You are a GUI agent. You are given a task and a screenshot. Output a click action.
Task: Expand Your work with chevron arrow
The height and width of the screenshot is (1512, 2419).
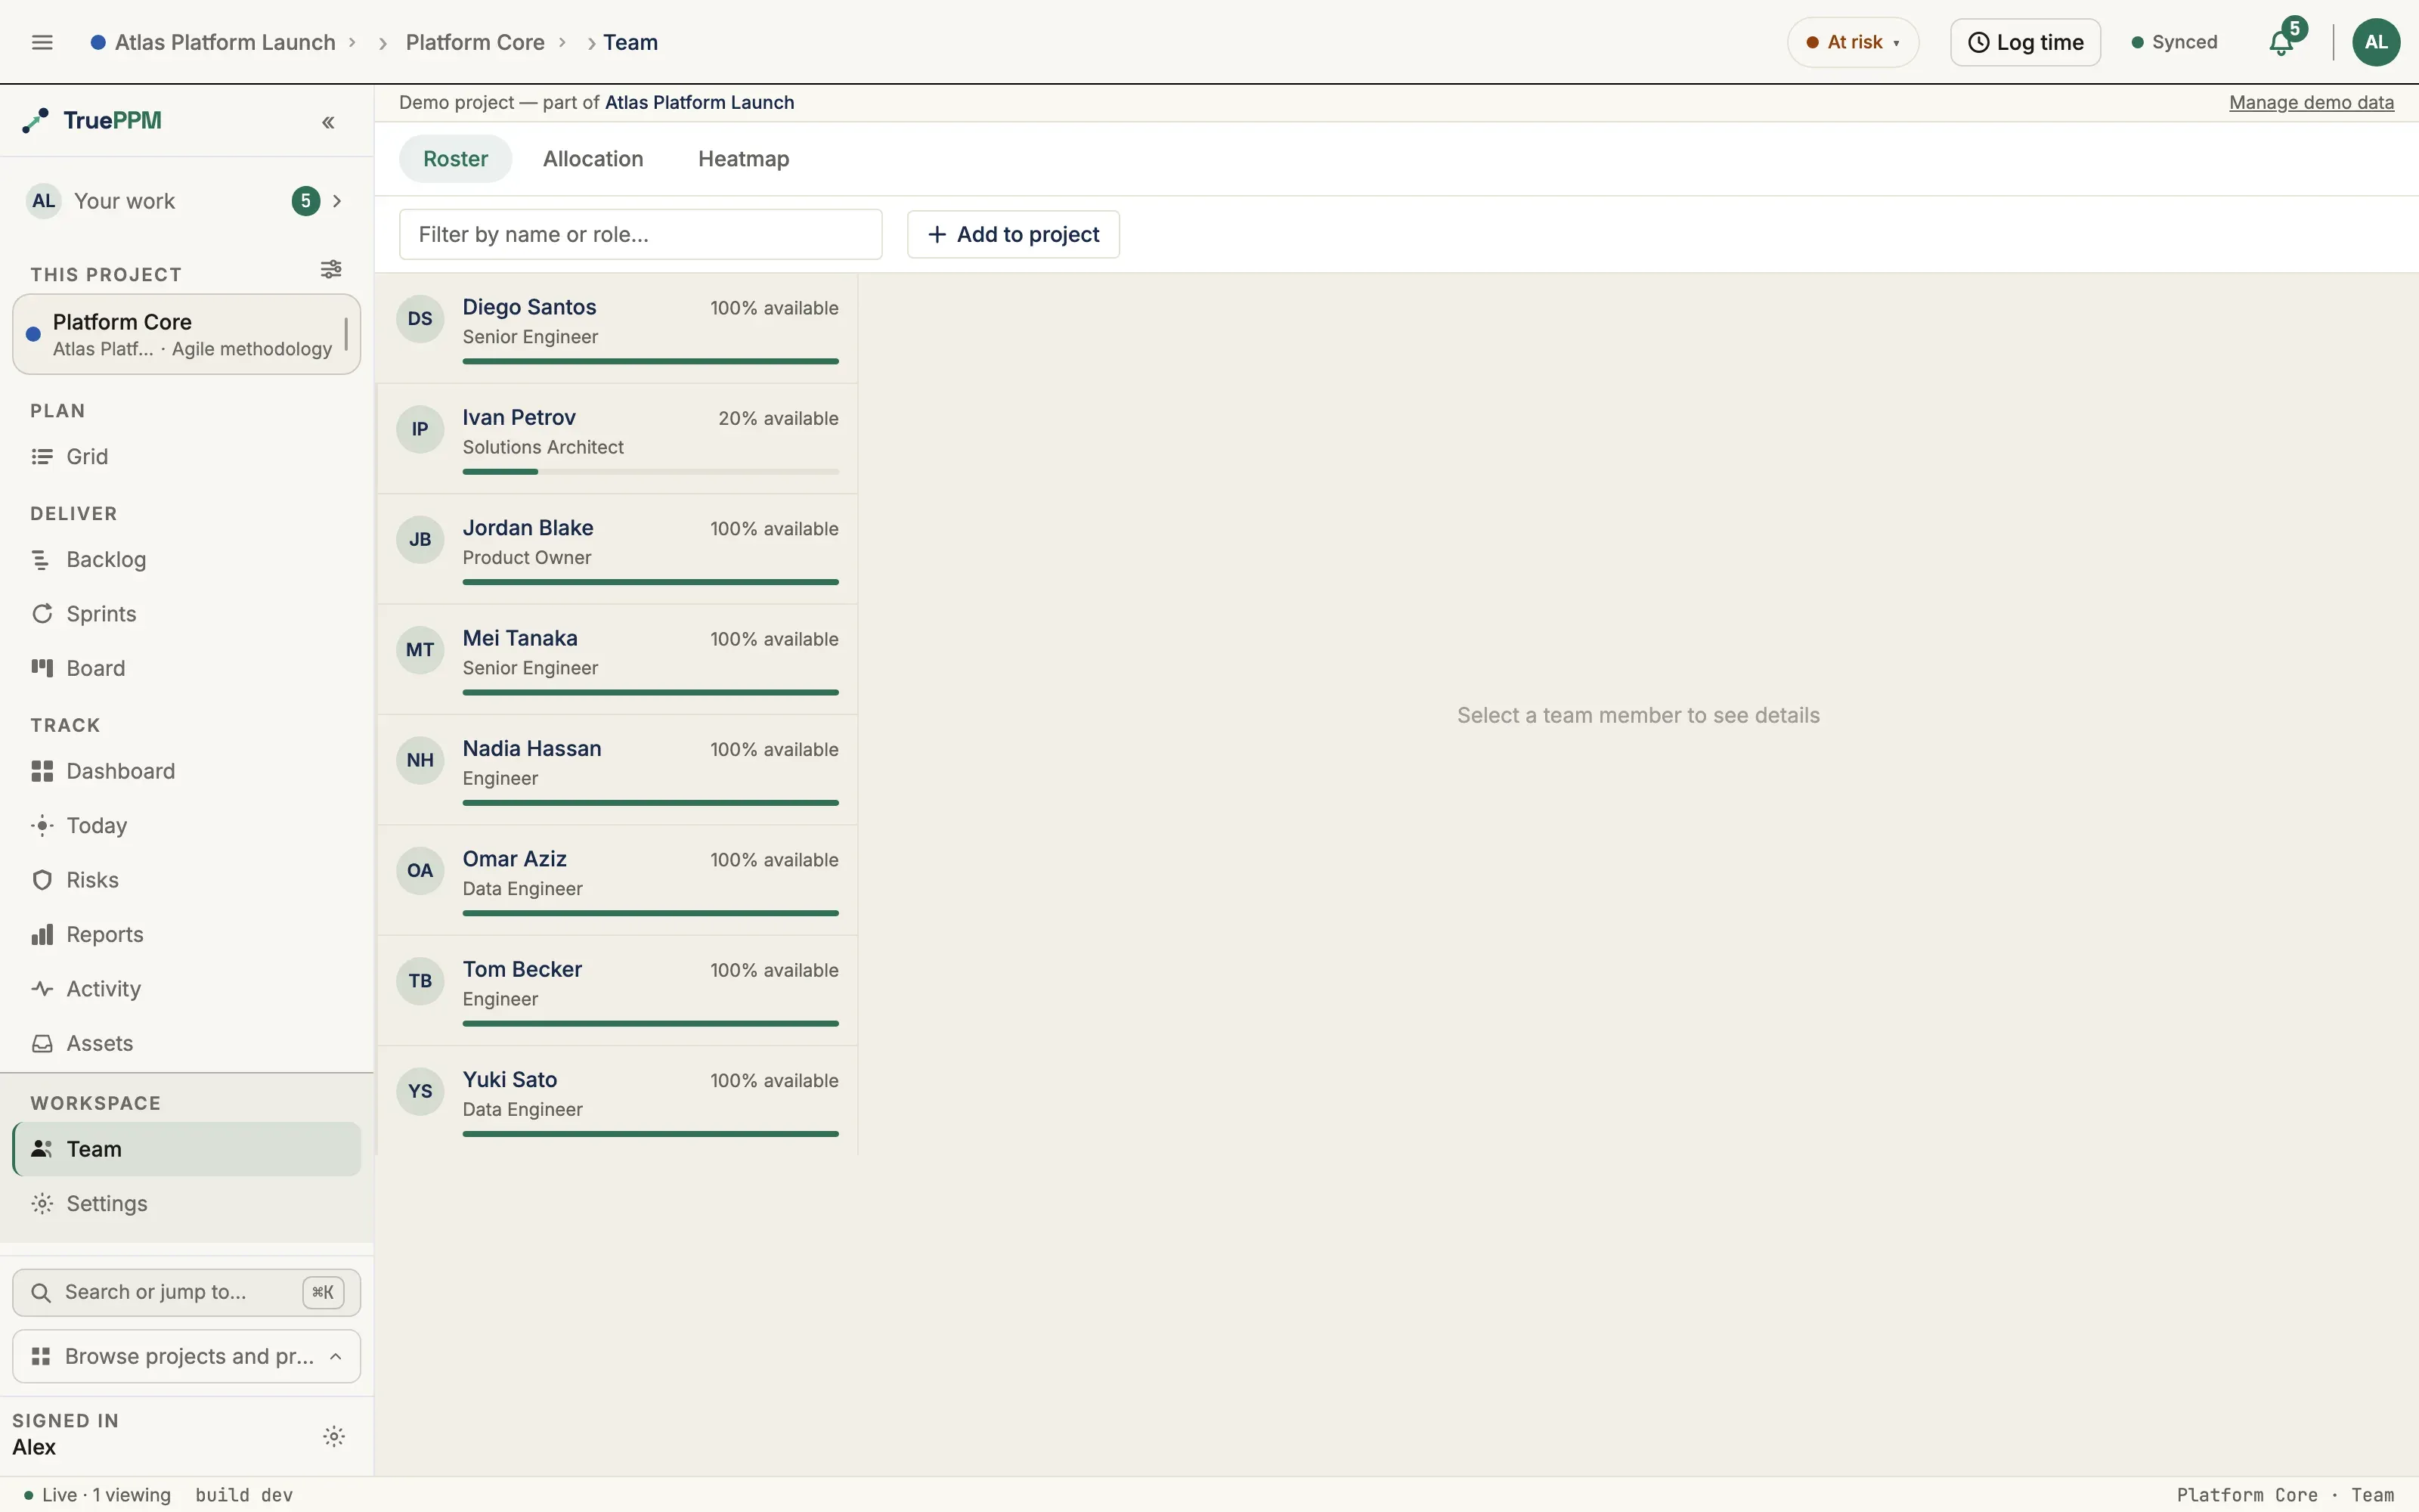coord(337,201)
